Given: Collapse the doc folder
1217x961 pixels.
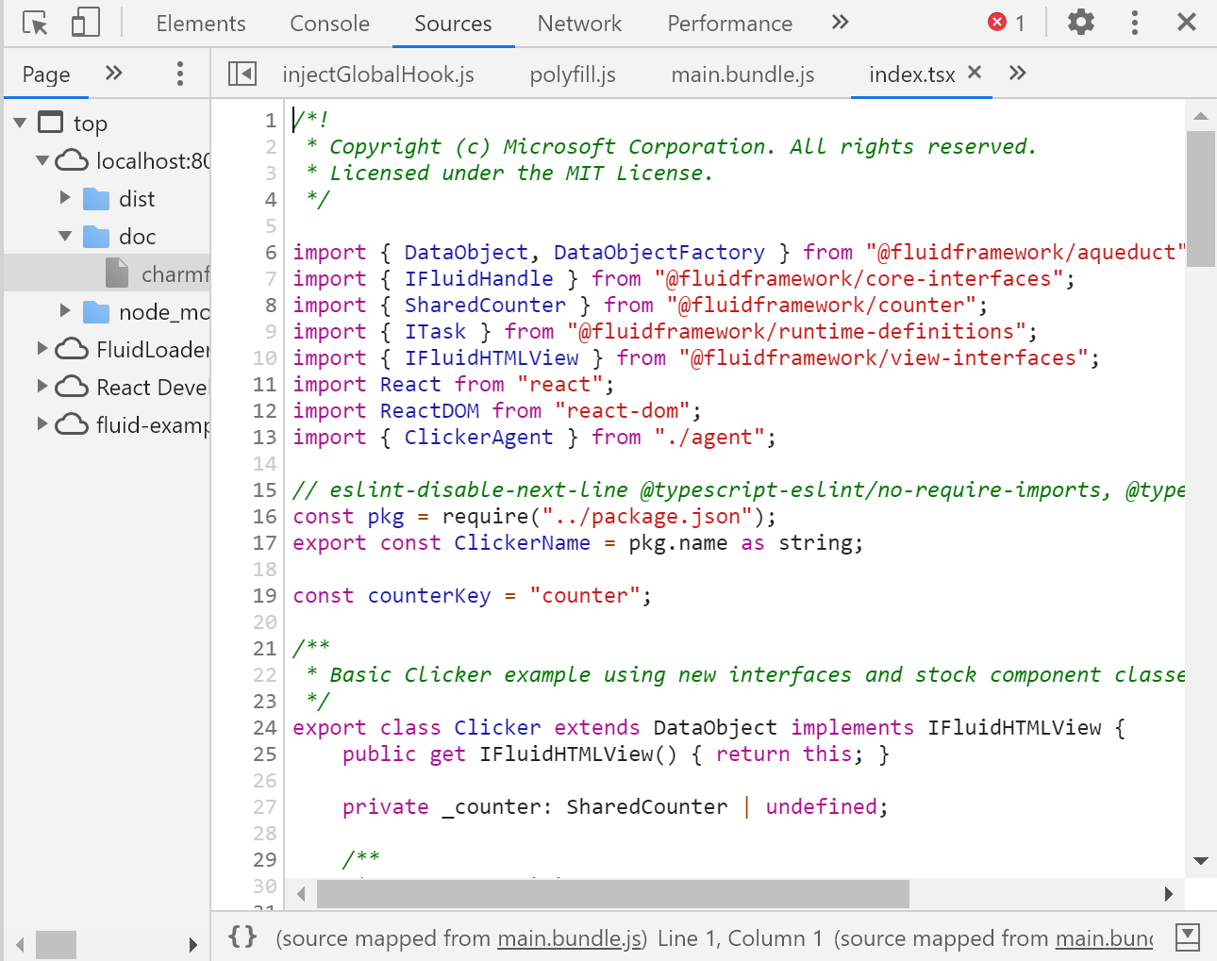Looking at the screenshot, I should 64,236.
